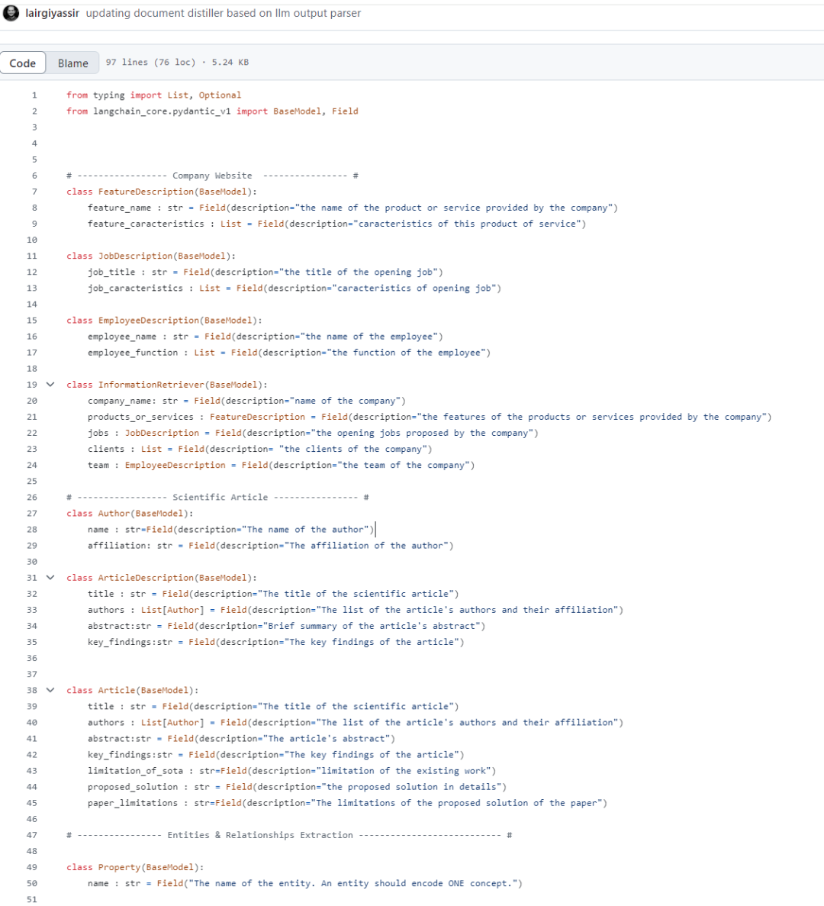Screen dimensions: 824x906
Task: Click line number 27 beside Author class
Action: (x=32, y=514)
